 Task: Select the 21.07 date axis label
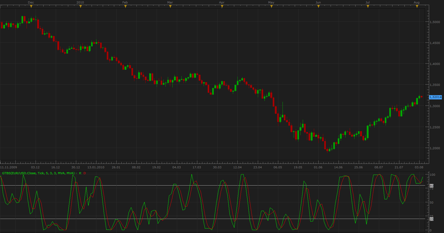coord(399,167)
